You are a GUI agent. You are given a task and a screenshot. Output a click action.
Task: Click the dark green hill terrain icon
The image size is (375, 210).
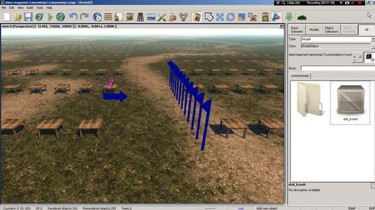(x=302, y=17)
